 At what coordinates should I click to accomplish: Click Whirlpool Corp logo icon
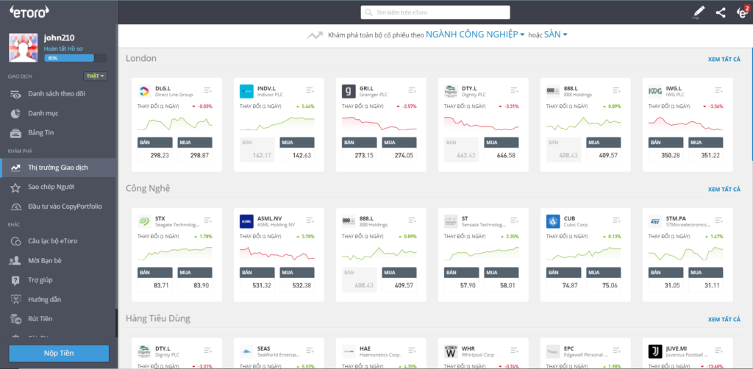click(451, 351)
